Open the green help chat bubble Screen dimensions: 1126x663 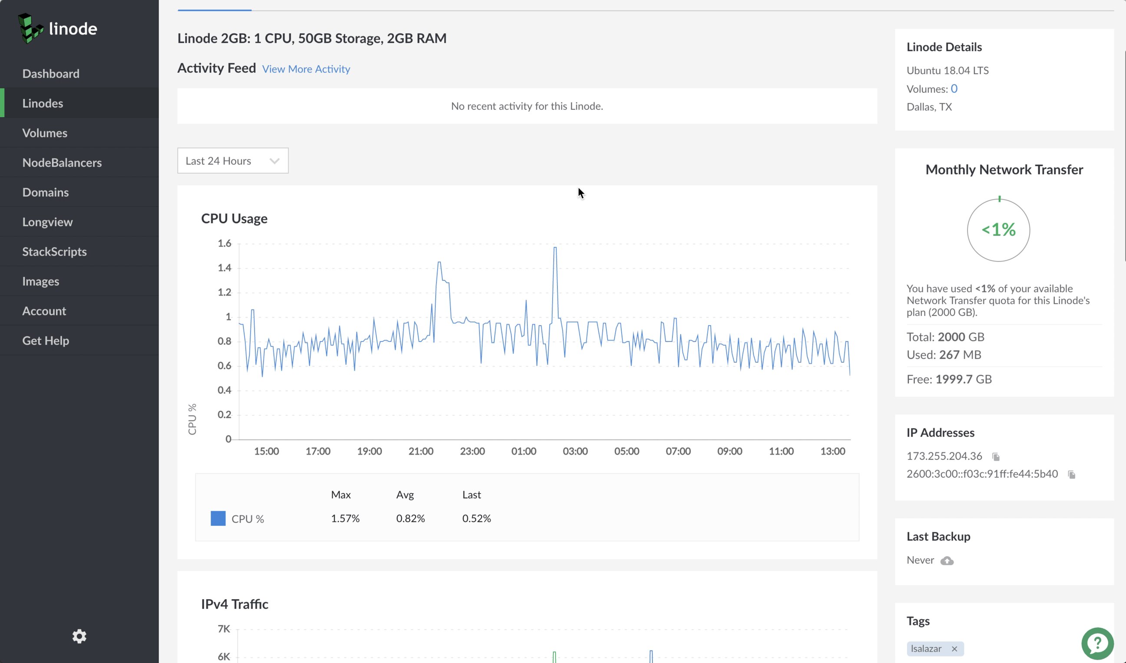pos(1097,643)
